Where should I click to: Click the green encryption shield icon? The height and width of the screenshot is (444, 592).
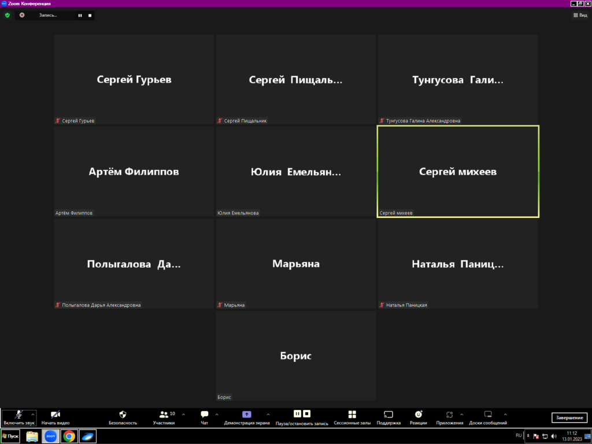click(x=8, y=15)
